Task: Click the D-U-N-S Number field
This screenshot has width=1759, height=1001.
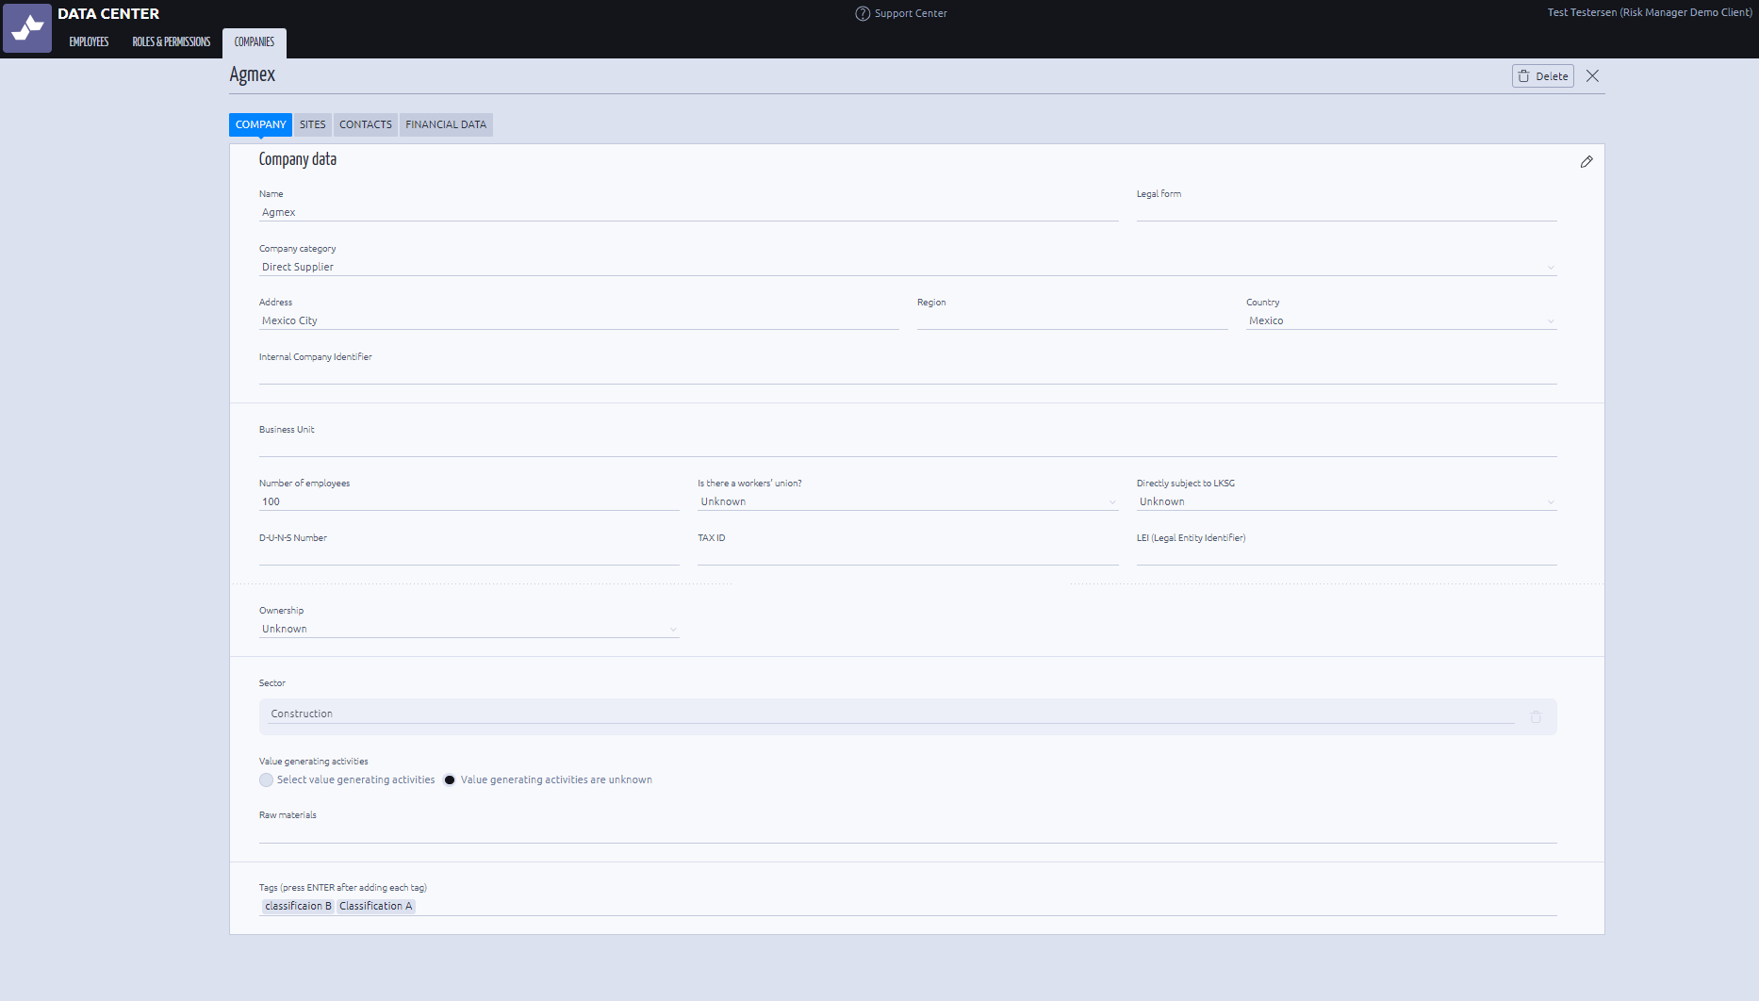Action: pyautogui.click(x=469, y=556)
